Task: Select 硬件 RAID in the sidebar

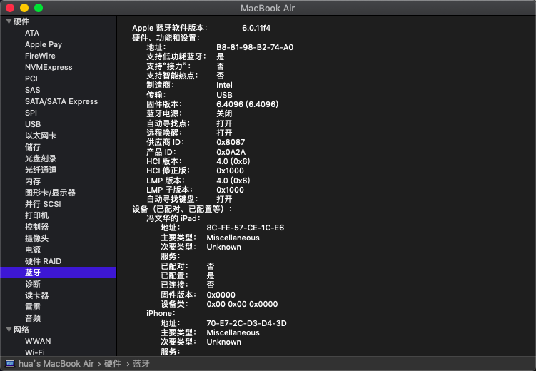Action: click(x=43, y=261)
